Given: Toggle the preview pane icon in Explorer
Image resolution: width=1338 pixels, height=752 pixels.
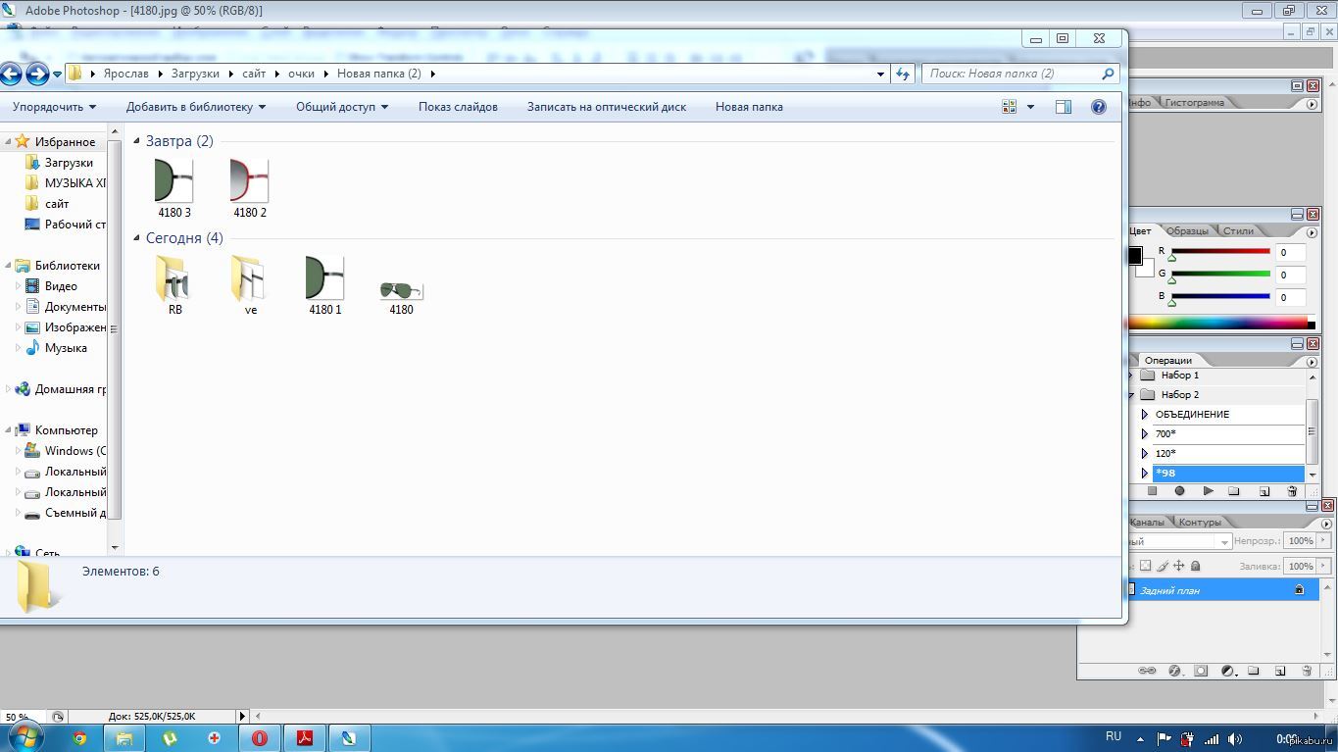Looking at the screenshot, I should point(1063,107).
